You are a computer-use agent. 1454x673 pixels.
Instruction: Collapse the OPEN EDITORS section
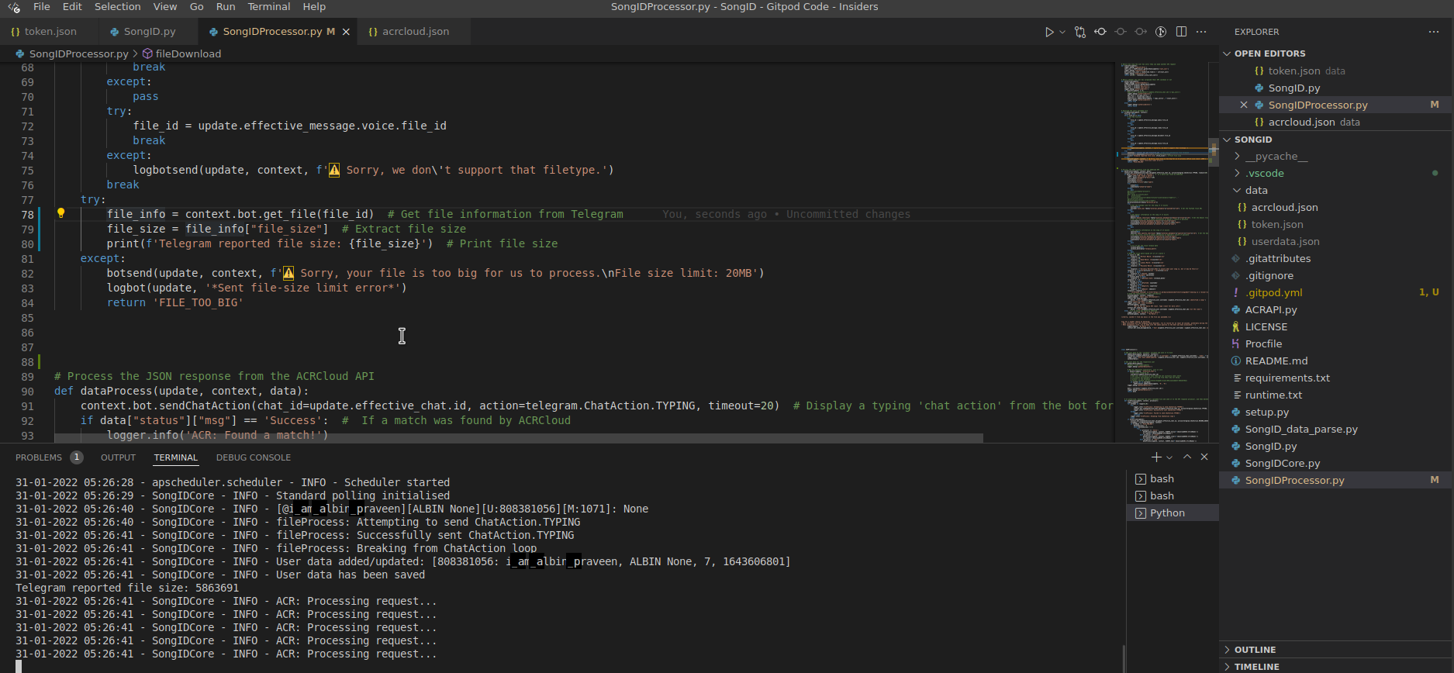pos(1269,53)
